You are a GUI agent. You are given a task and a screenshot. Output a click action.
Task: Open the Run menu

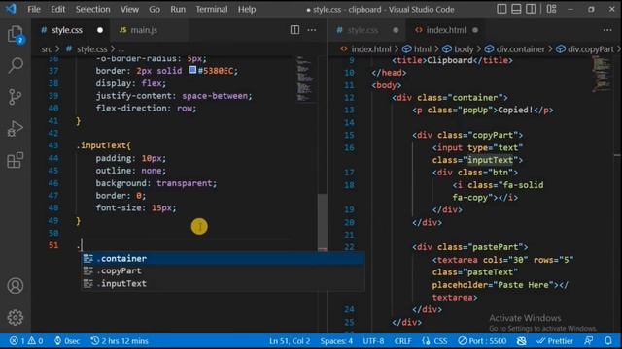(178, 9)
